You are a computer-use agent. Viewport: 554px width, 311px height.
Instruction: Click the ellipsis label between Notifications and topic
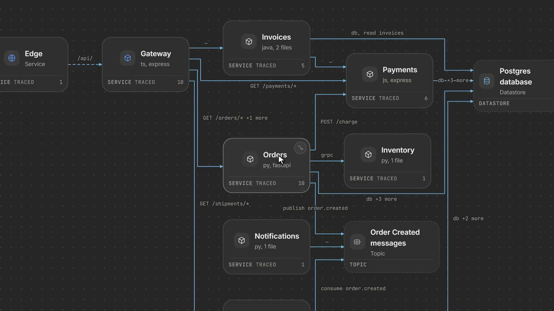click(327, 242)
